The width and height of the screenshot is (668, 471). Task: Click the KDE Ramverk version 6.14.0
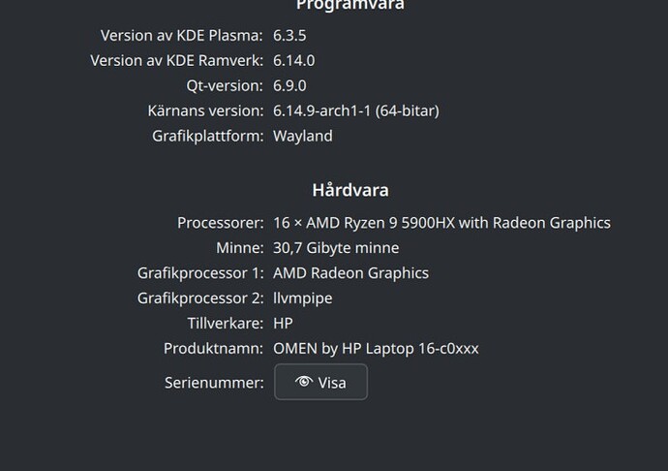tap(294, 61)
